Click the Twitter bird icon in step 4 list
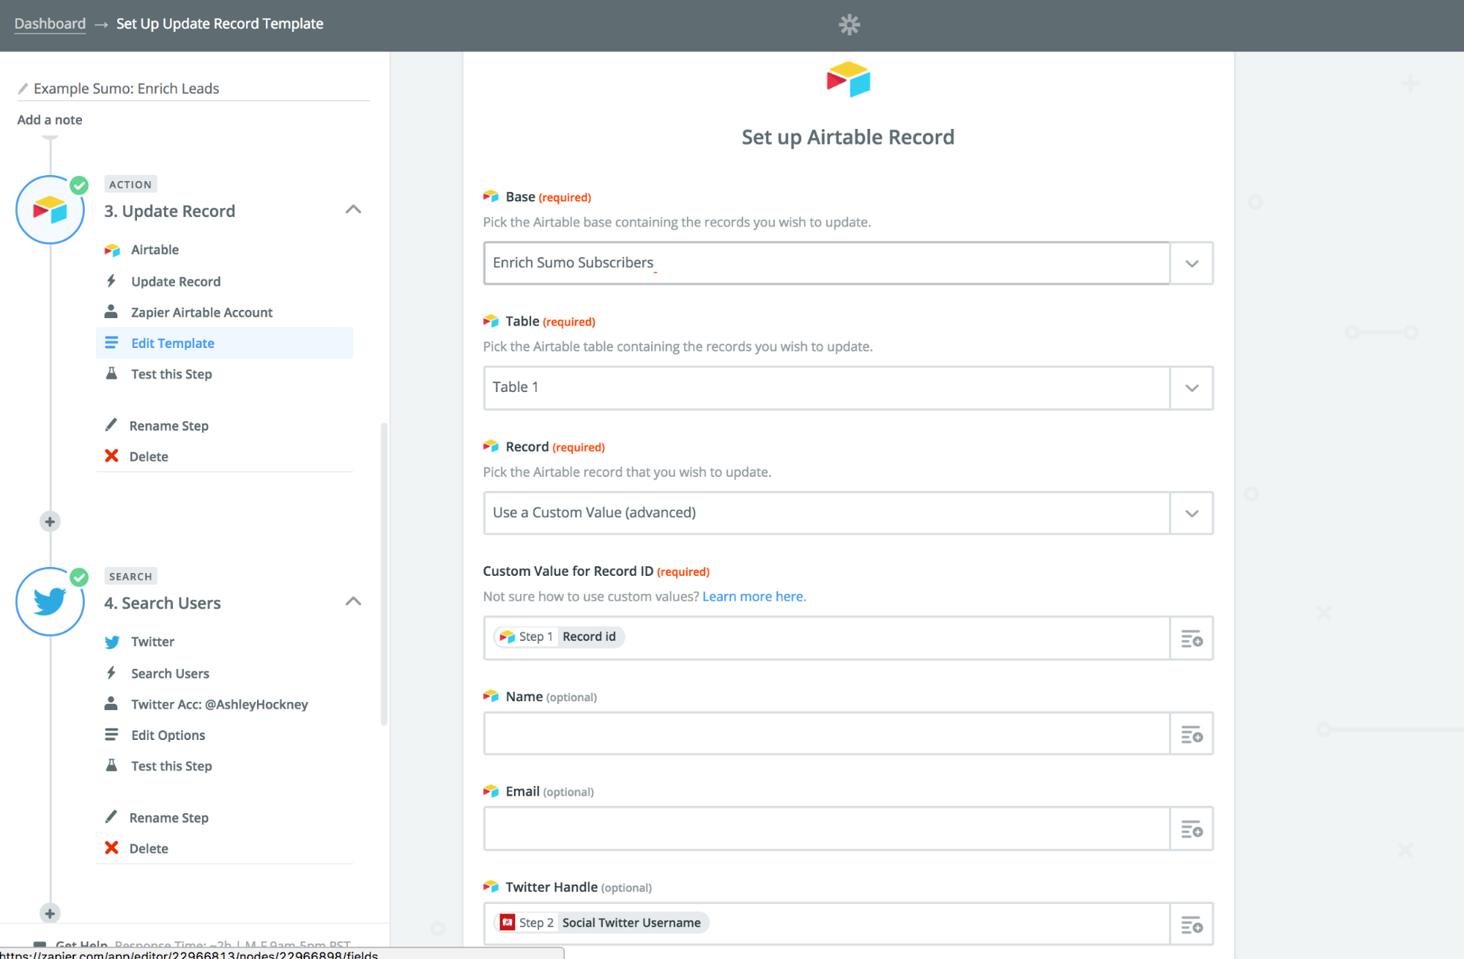 (112, 642)
